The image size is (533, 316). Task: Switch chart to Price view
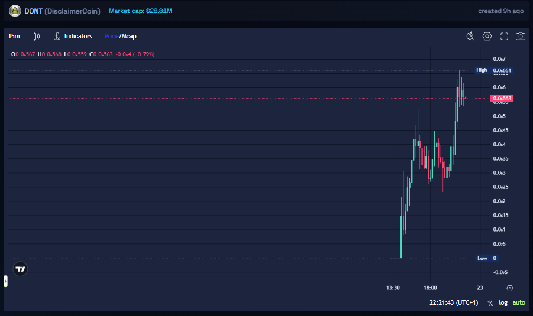tap(111, 36)
